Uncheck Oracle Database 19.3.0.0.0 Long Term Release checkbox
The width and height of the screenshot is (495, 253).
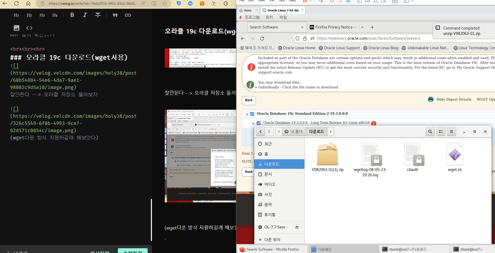pos(258,123)
